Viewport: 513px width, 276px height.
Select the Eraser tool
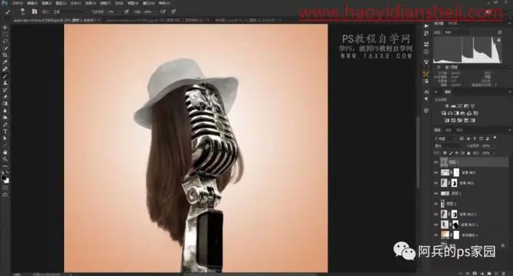tap(5, 97)
